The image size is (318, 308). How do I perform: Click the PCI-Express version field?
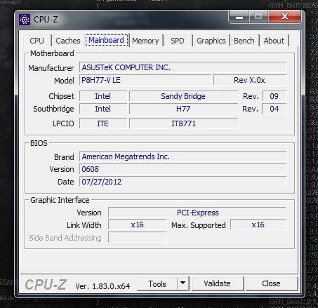tap(197, 213)
